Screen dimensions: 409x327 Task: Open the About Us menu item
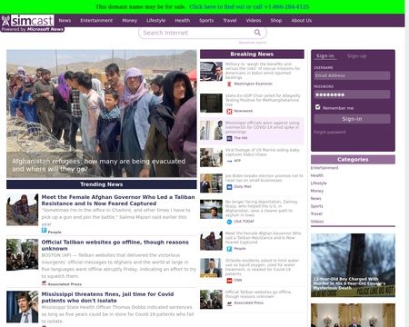(x=302, y=21)
